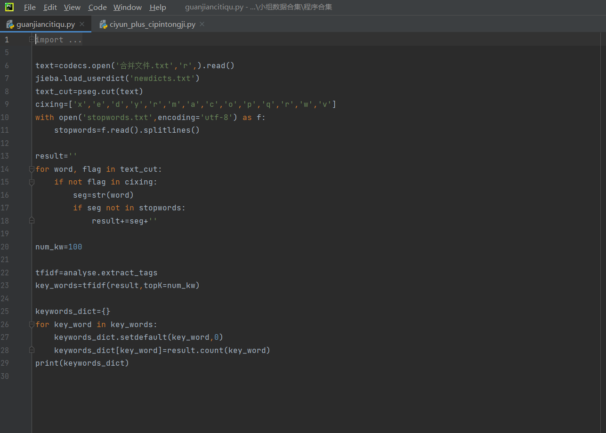Open the Code menu
This screenshot has height=433, width=606.
(97, 7)
